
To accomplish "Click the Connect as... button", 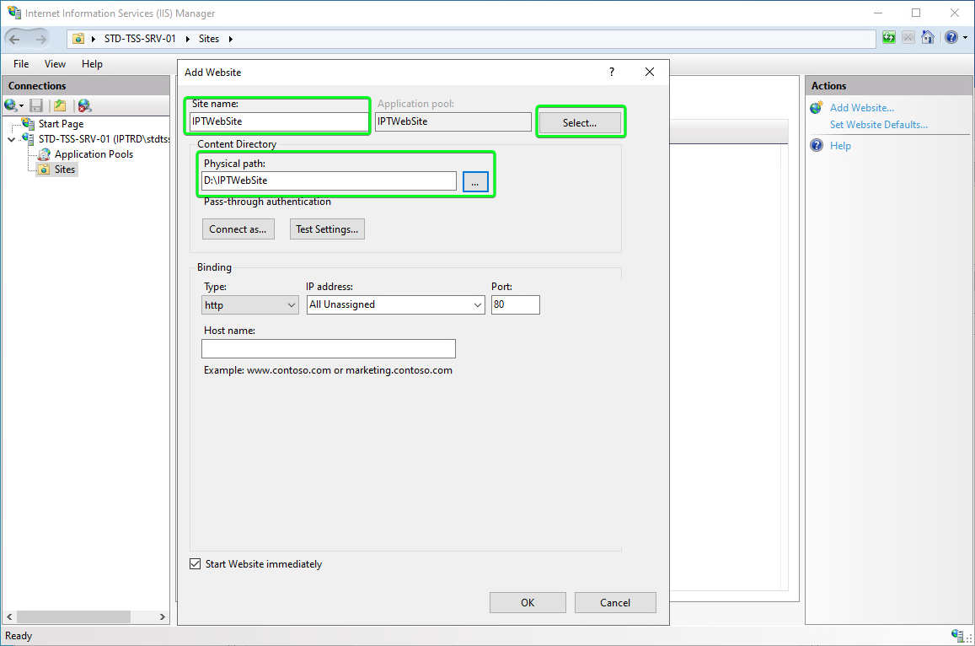I will click(x=238, y=229).
